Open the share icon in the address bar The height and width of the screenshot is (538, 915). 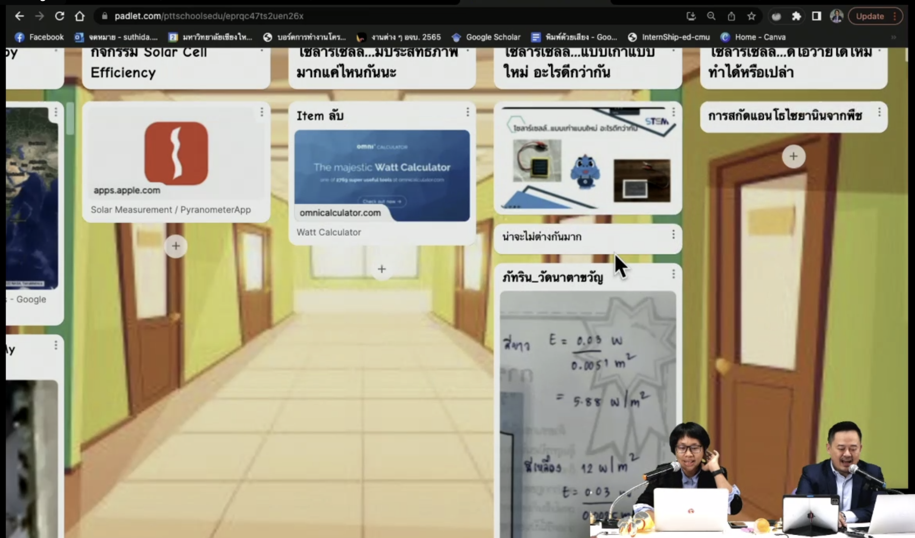point(731,15)
